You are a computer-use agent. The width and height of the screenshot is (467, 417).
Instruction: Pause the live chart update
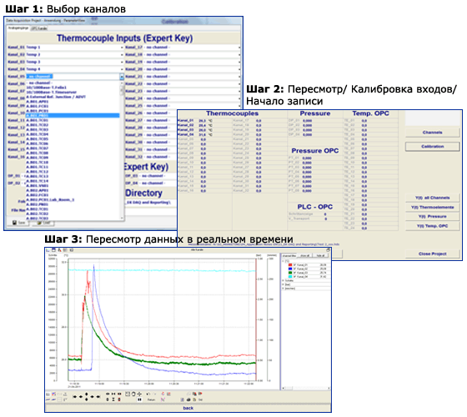coord(139,399)
